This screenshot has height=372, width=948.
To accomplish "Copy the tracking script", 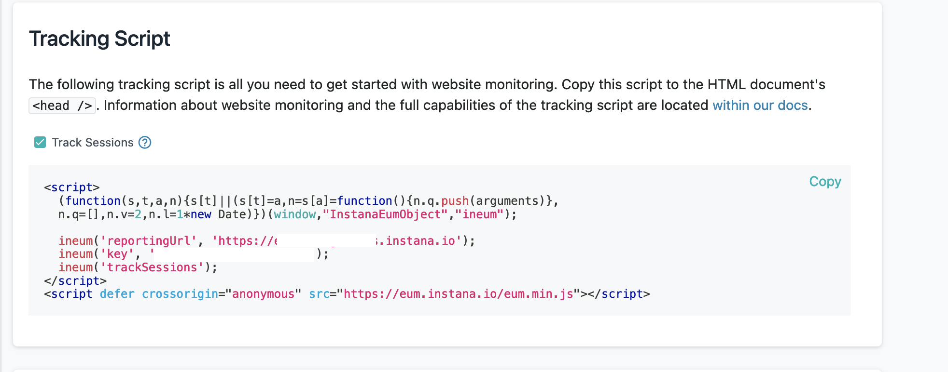I will coord(825,181).
